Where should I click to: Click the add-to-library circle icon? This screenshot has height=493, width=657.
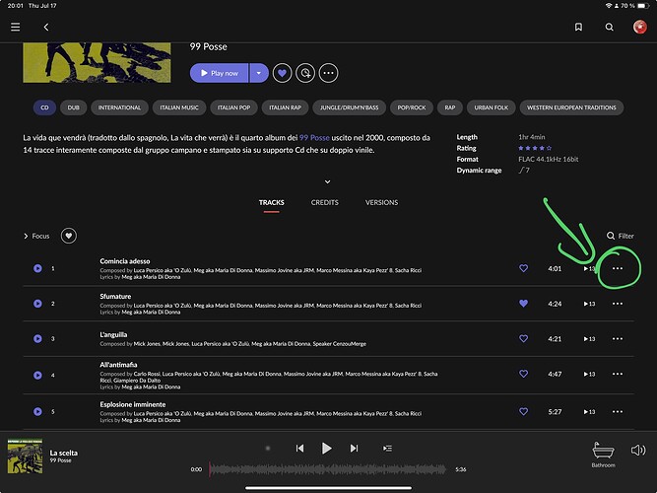305,73
